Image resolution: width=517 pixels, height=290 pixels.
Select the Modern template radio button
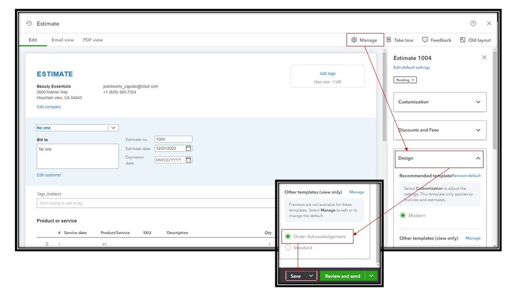click(403, 215)
